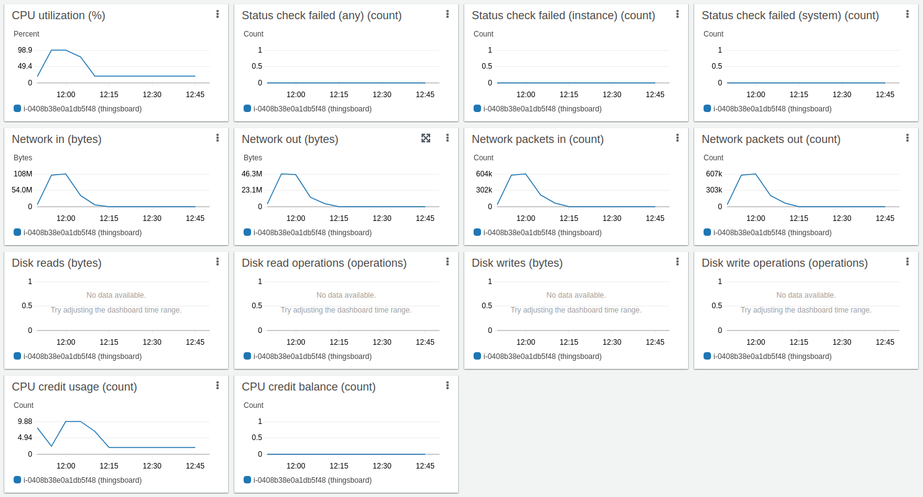The image size is (923, 497).
Task: Click the instance legend label under Network packets out
Action: point(772,233)
